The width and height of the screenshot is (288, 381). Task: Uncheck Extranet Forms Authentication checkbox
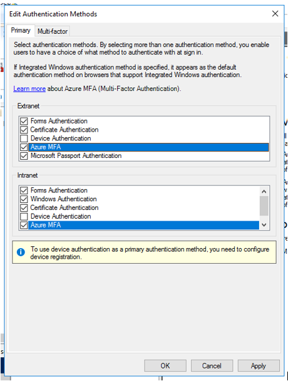coord(24,121)
